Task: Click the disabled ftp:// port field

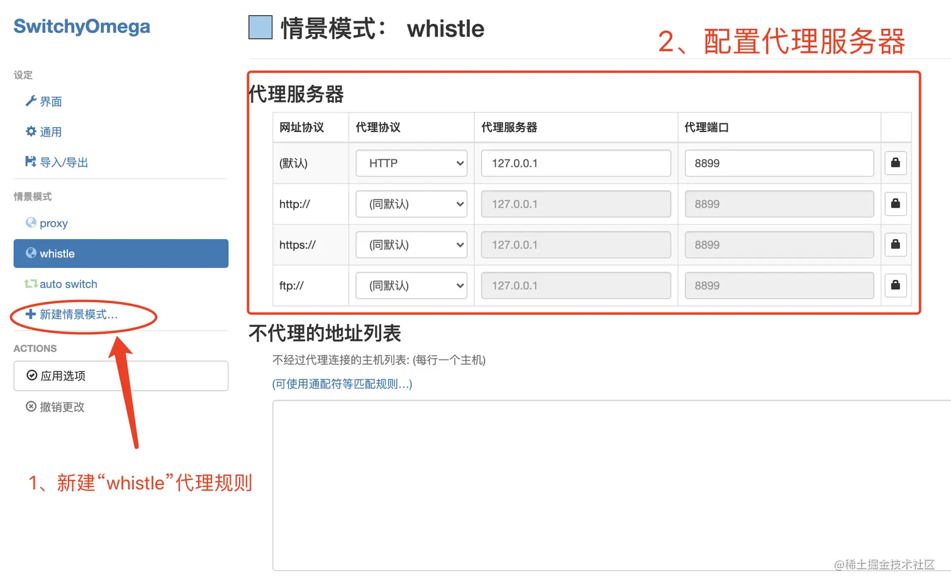Action: (779, 286)
